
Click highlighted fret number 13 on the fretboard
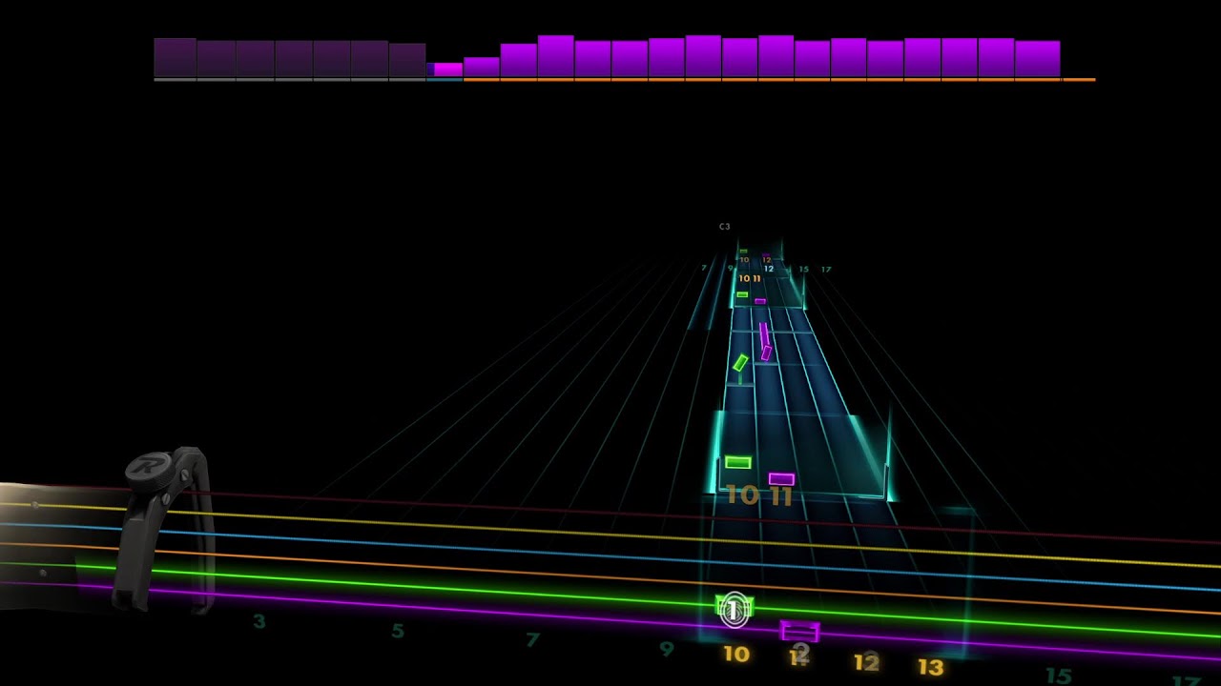(x=930, y=667)
